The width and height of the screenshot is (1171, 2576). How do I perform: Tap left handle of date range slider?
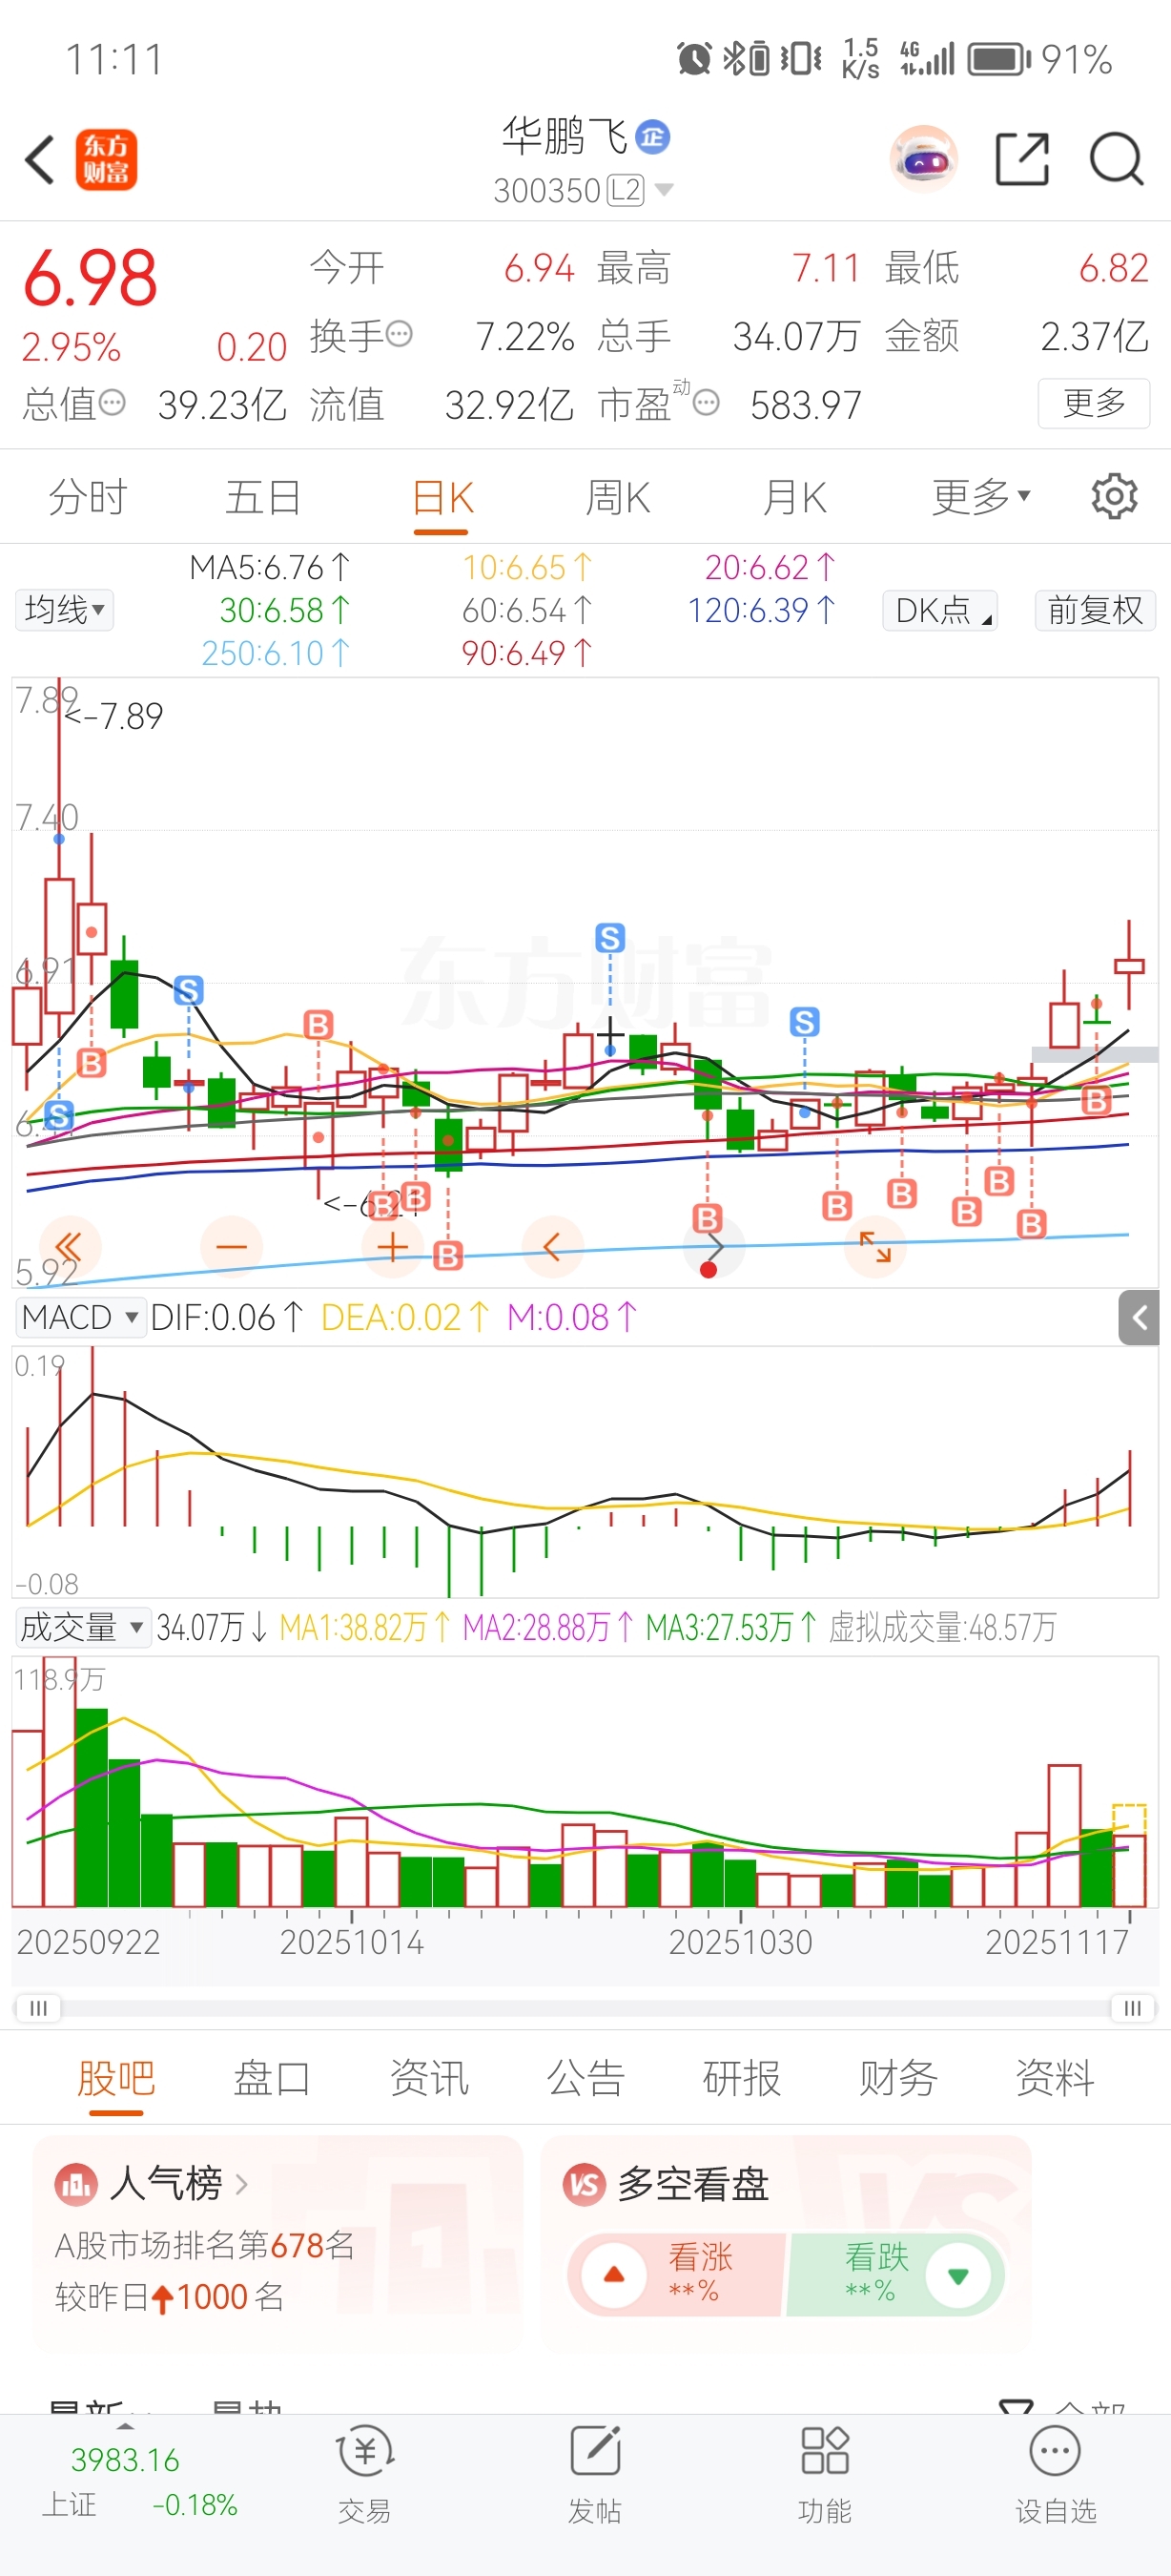point(38,2008)
